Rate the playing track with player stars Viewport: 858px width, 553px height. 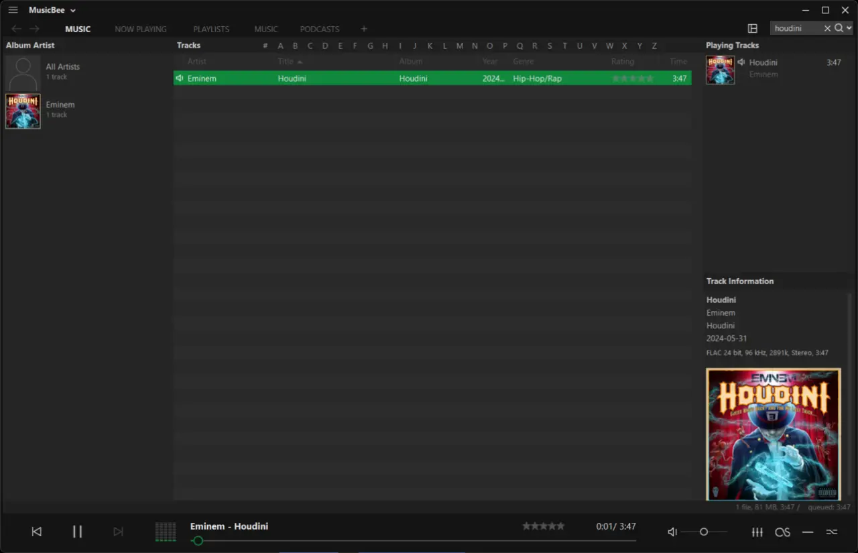[x=544, y=526]
